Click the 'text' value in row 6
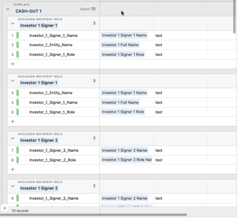The image size is (241, 221). (x=159, y=112)
